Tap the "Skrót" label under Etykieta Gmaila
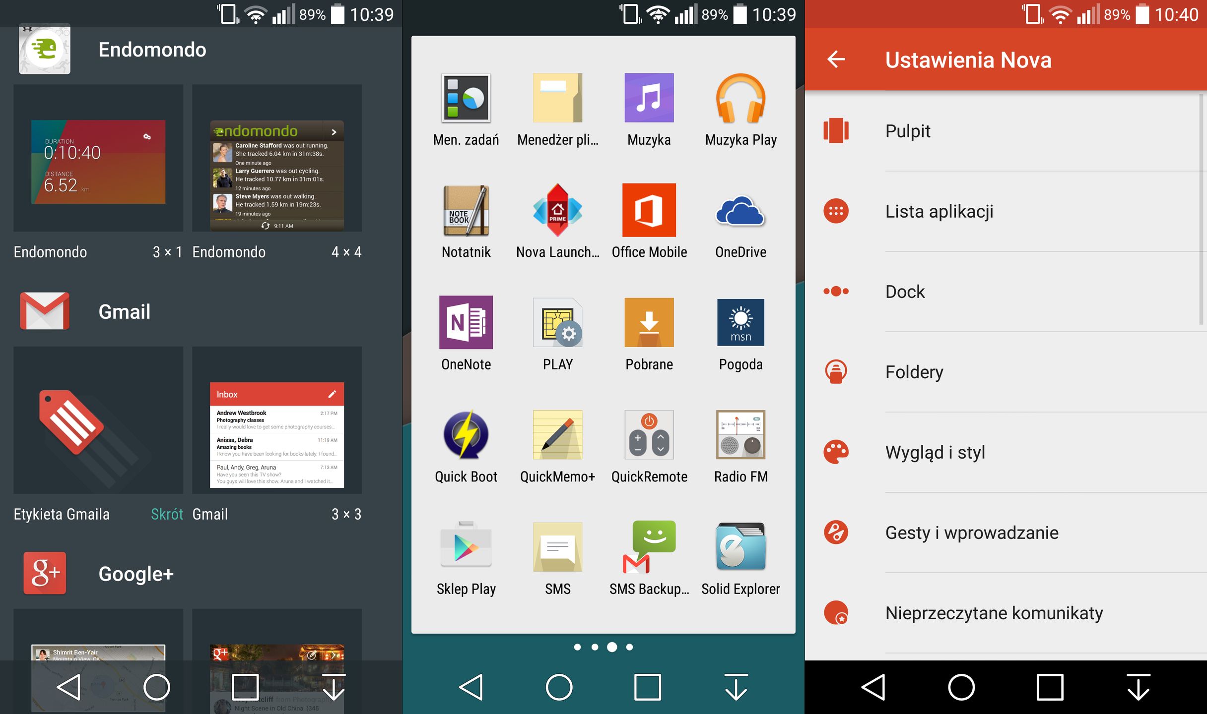The width and height of the screenshot is (1207, 714). click(x=167, y=514)
